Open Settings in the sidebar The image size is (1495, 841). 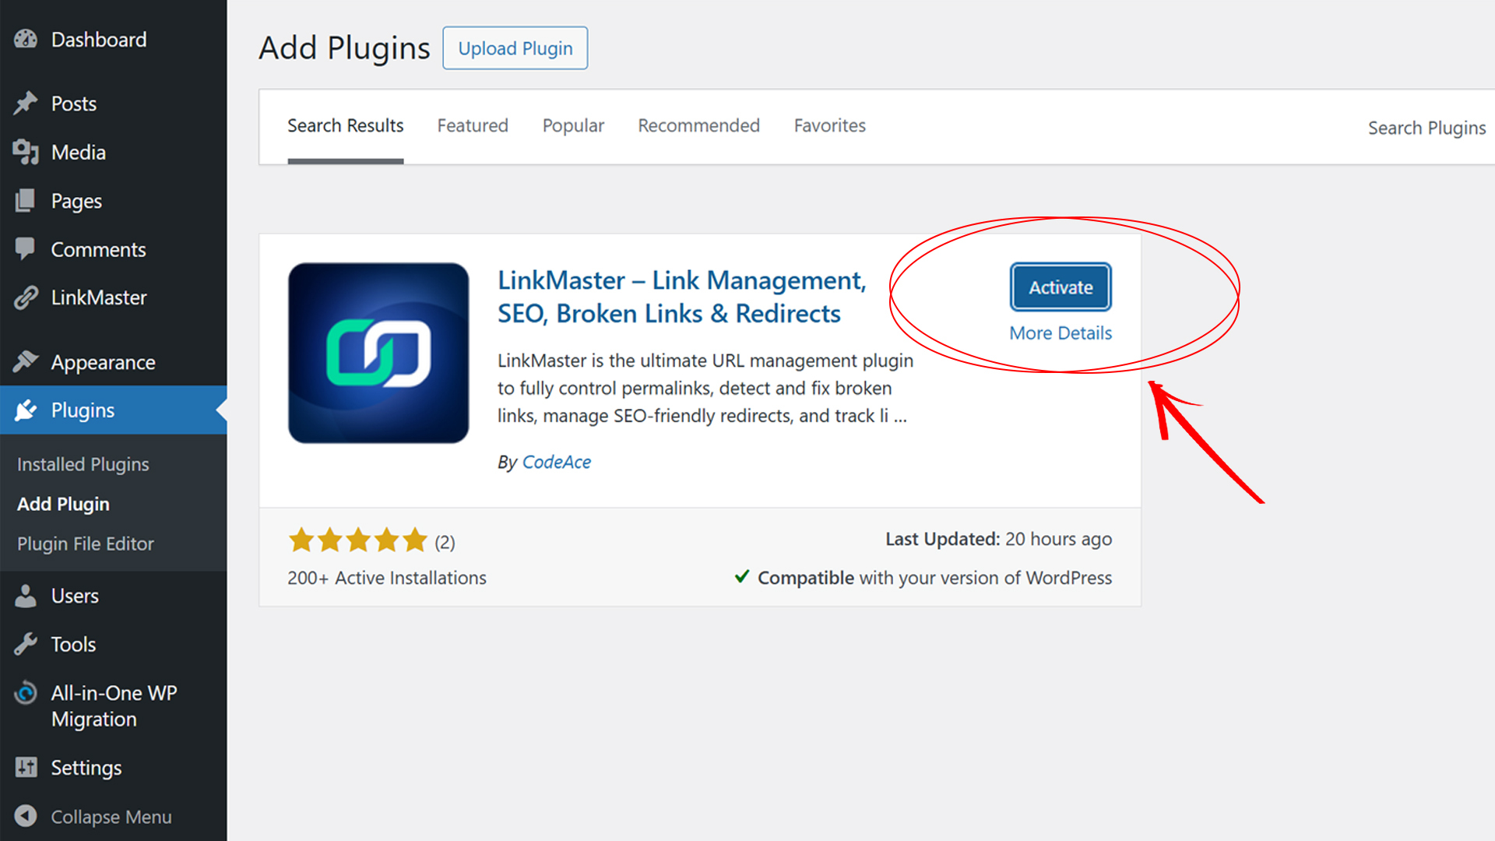(113, 767)
